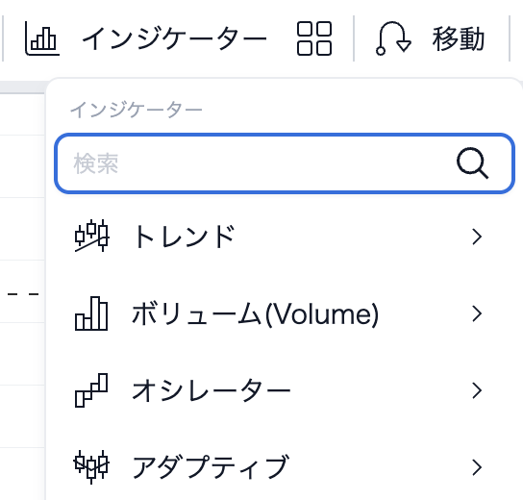The width and height of the screenshot is (523, 500).
Task: Open the インジケーター toolbar menu label
Action: click(174, 39)
